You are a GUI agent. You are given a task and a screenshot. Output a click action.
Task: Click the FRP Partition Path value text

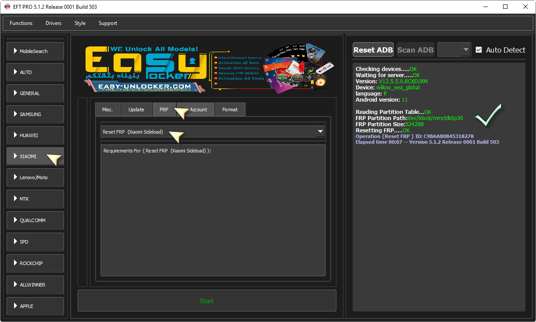pyautogui.click(x=435, y=118)
